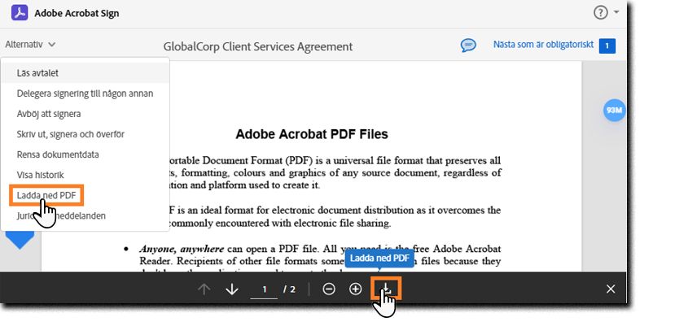Click the 'Adobe Acrobat Sign' product name
Screen dimensions: 675x326
[x=77, y=13]
